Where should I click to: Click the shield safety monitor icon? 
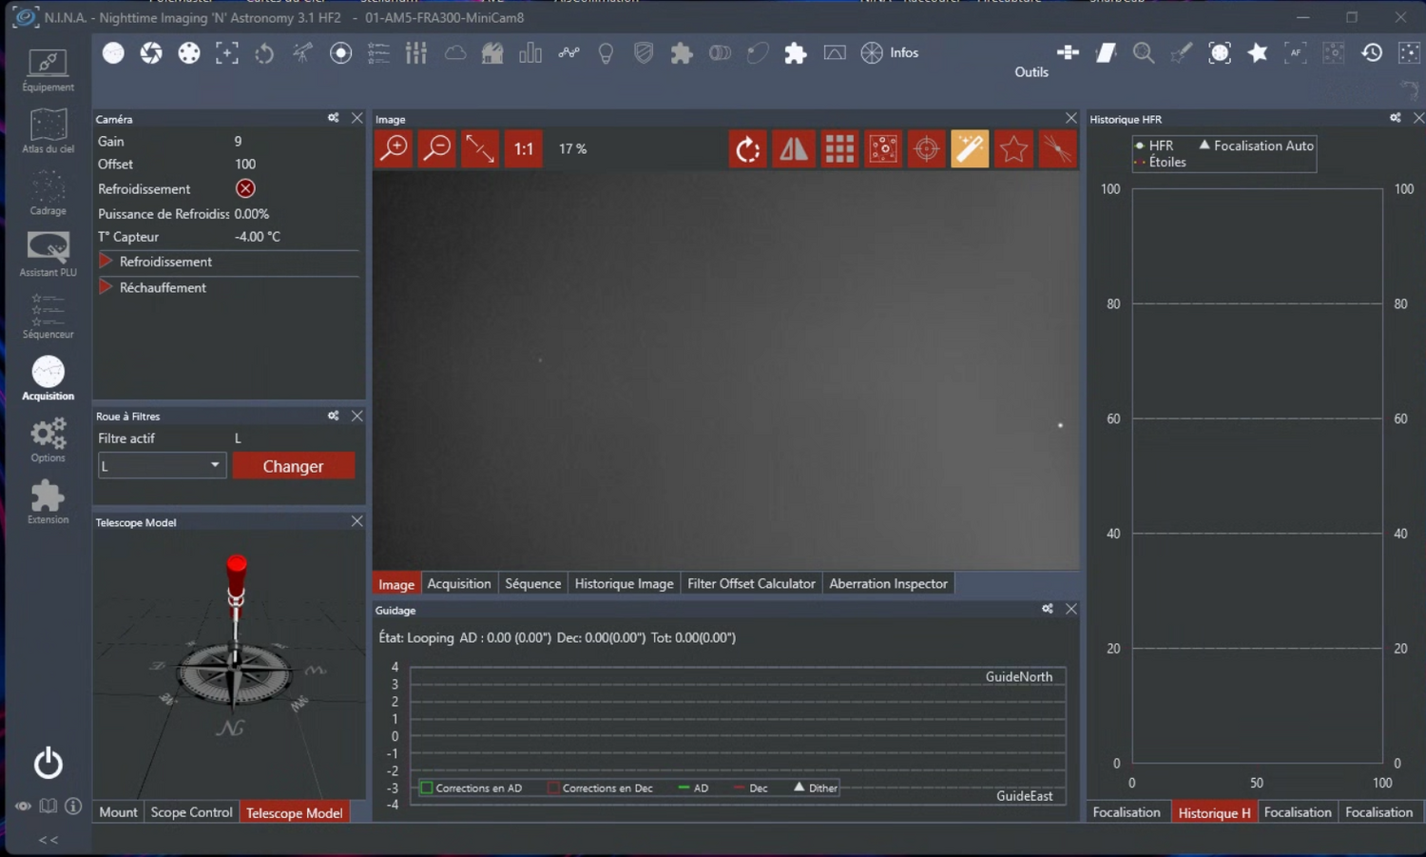pos(644,53)
